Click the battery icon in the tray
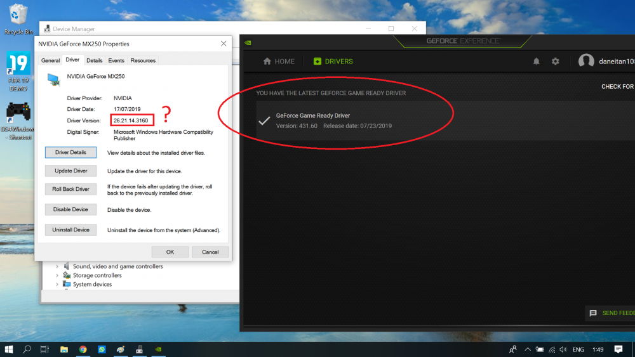 [x=540, y=349]
